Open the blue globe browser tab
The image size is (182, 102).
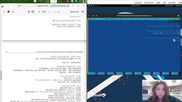76,1
